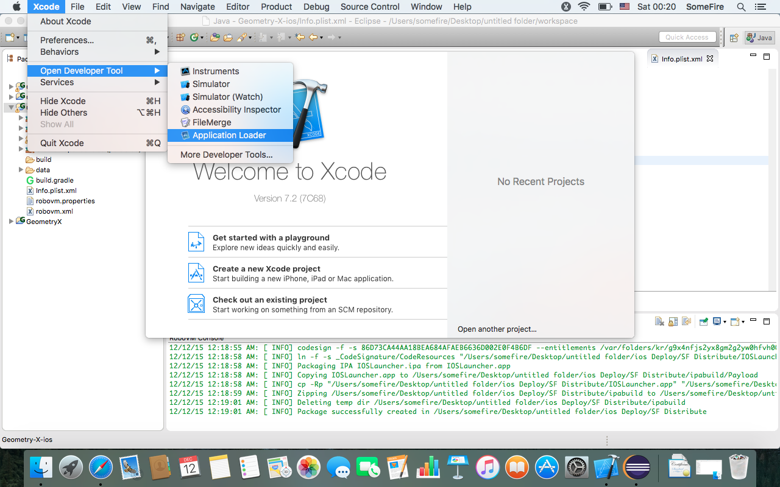Select Hide Others in the Xcode menu
This screenshot has height=487, width=780.
(x=97, y=113)
